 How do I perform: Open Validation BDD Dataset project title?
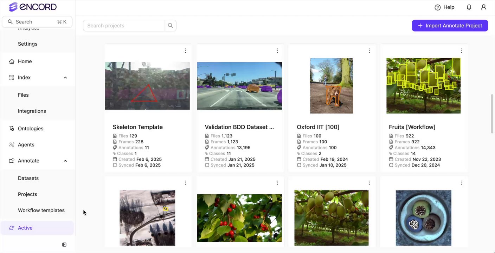pyautogui.click(x=239, y=127)
